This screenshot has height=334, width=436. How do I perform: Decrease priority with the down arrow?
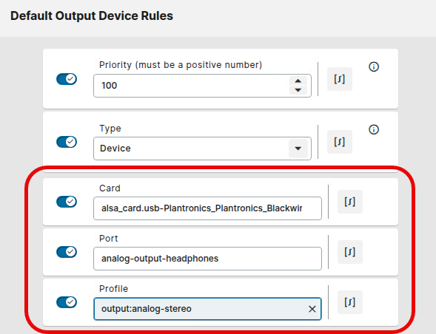[298, 90]
